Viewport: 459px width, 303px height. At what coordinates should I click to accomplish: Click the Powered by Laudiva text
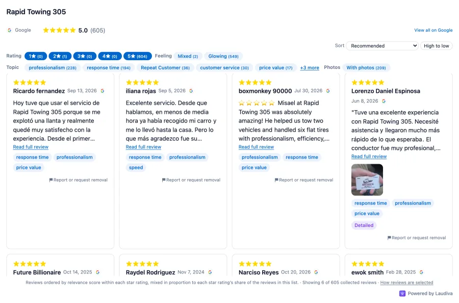coord(430,293)
